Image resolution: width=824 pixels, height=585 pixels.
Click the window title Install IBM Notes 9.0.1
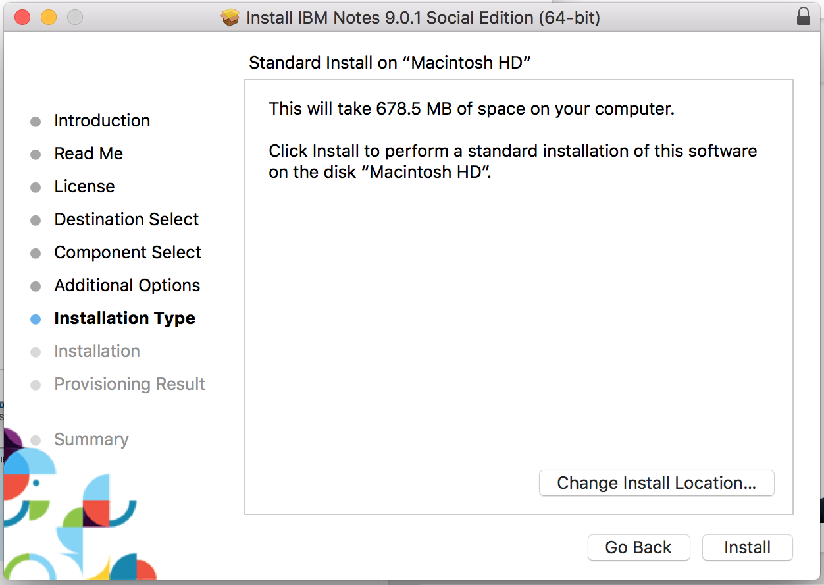pos(423,18)
